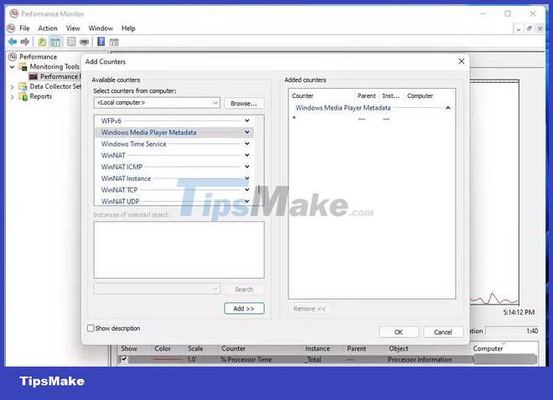Screen dimensions: 553x400
Task: Open the Window menu
Action: [101, 28]
